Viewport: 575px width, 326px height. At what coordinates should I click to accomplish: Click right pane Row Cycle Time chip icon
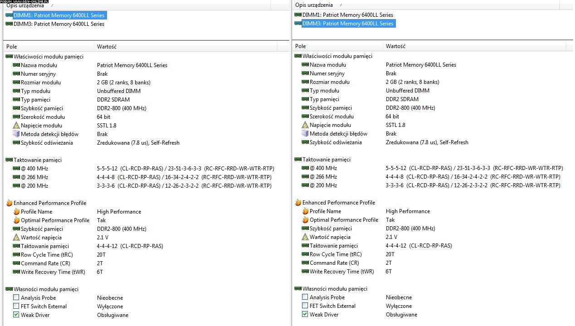pyautogui.click(x=305, y=254)
